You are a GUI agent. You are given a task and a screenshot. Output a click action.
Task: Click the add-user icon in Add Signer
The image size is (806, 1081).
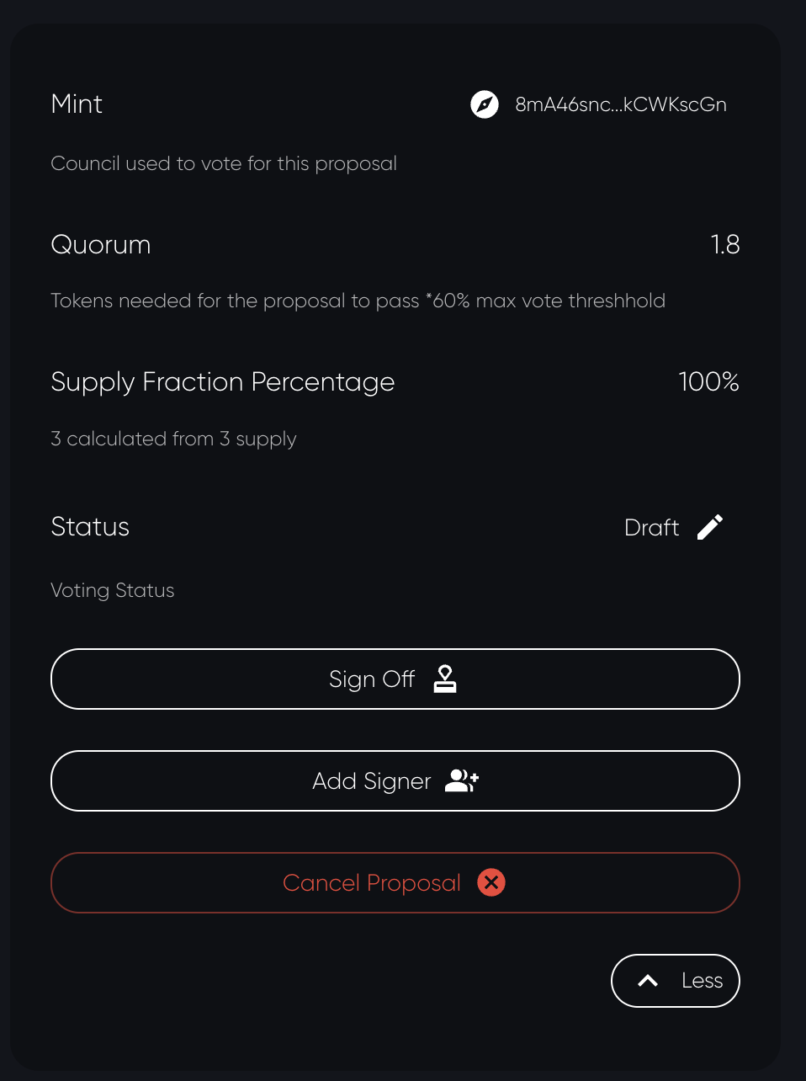461,781
